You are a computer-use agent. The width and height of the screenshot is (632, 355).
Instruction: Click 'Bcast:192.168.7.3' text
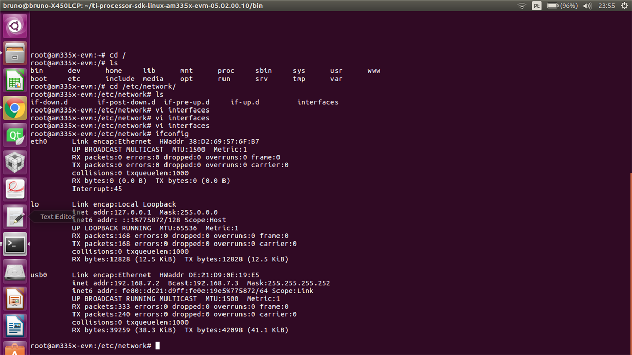203,283
